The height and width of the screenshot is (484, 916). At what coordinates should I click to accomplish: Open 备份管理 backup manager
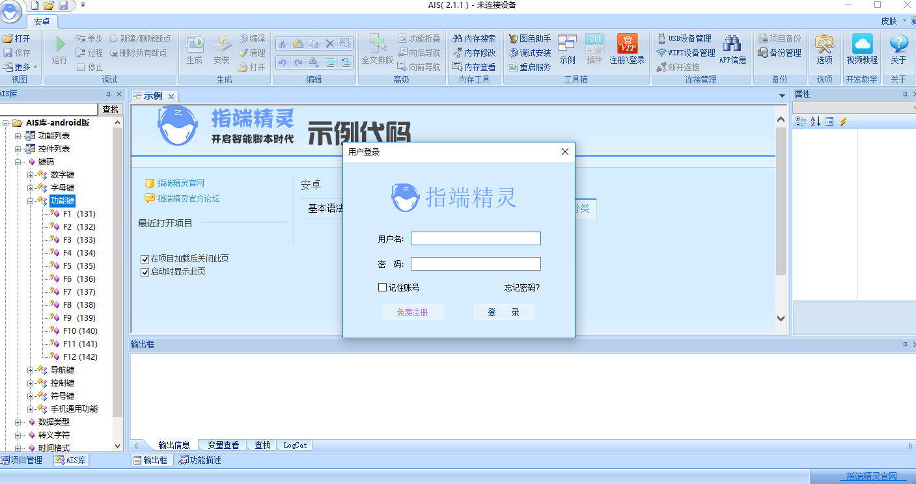coord(780,53)
